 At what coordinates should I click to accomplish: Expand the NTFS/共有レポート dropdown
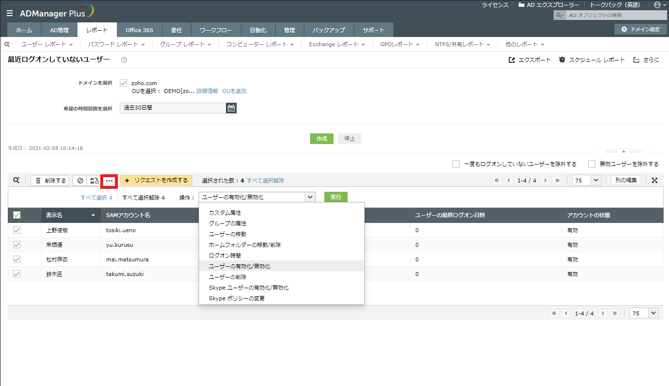tap(463, 44)
